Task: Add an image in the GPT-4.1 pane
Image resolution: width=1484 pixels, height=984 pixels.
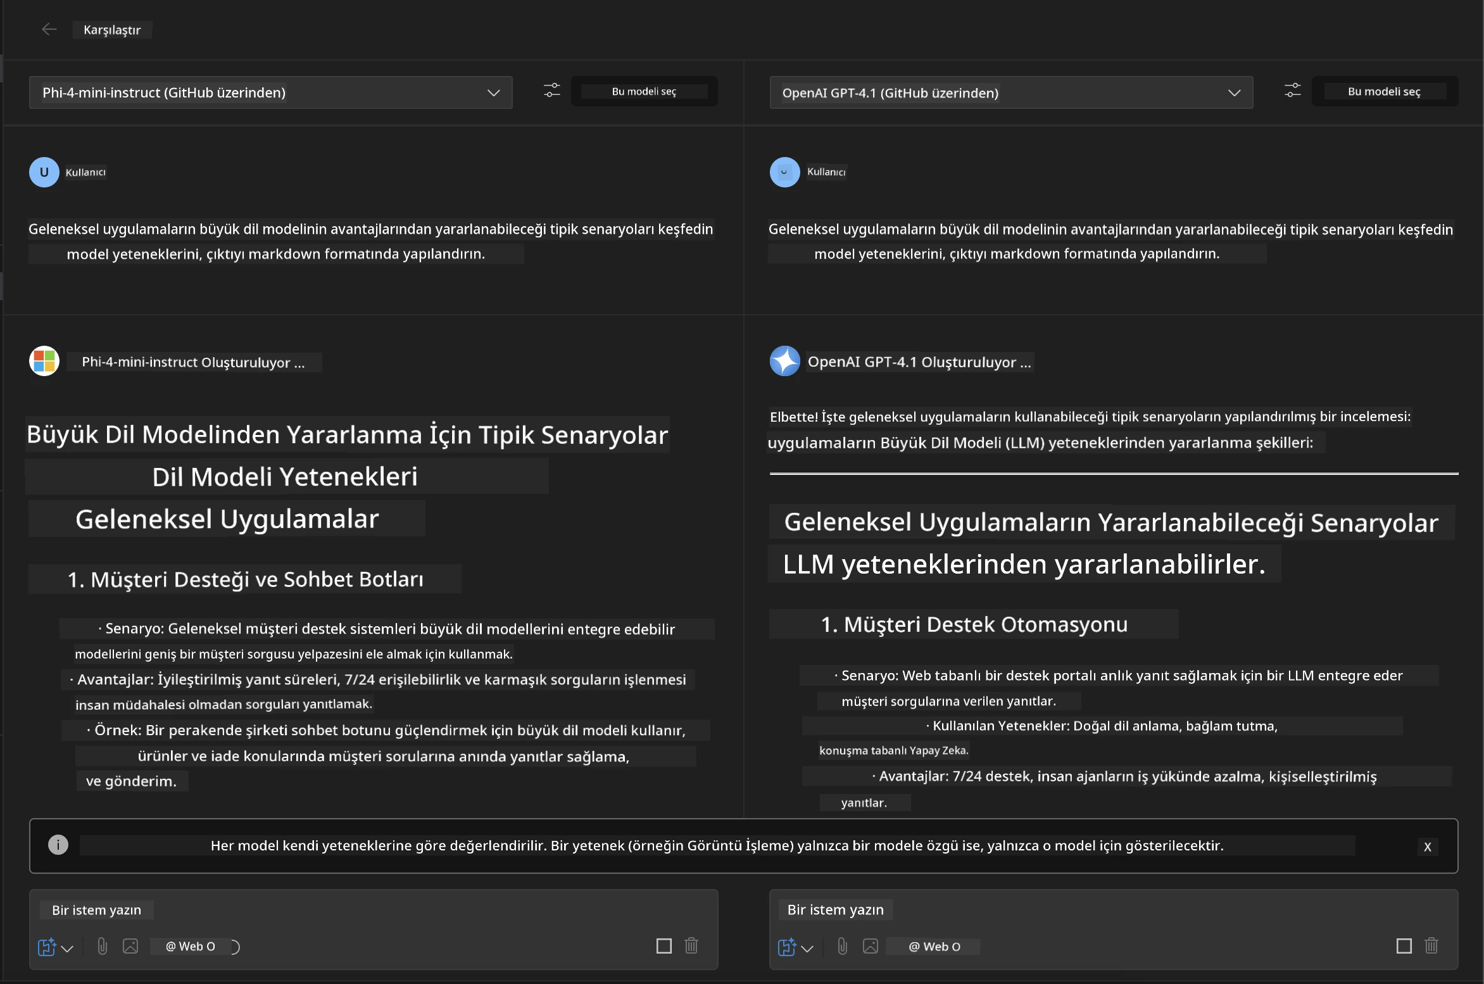Action: pos(871,946)
